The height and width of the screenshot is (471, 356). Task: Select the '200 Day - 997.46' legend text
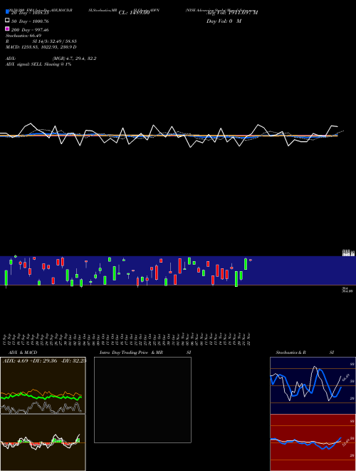point(30,30)
